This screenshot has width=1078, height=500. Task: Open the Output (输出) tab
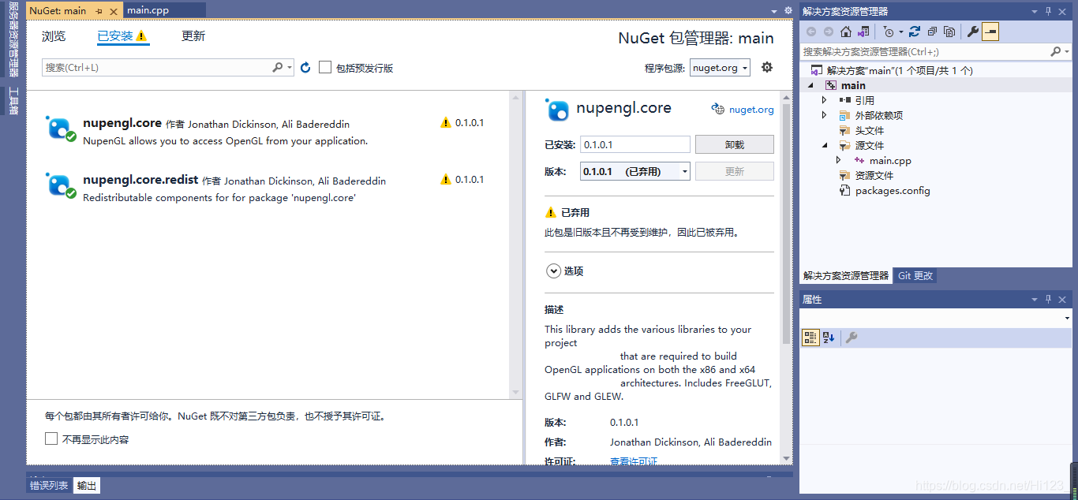coord(87,486)
